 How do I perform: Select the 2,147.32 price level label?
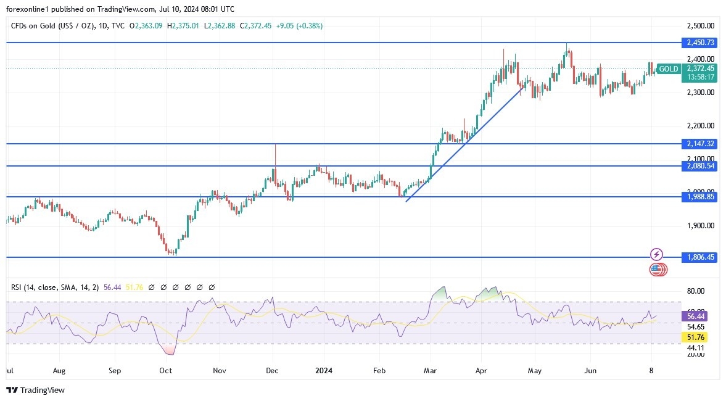click(699, 144)
